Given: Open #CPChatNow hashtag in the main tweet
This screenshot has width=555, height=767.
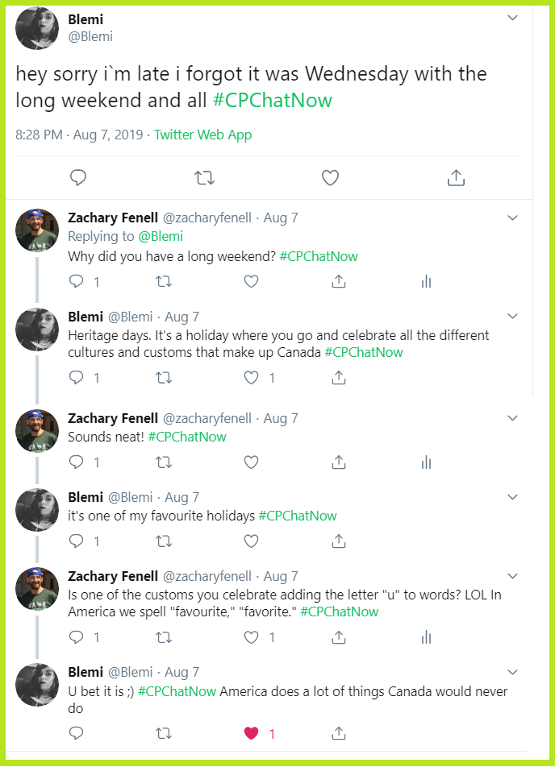Looking at the screenshot, I should click(x=272, y=101).
